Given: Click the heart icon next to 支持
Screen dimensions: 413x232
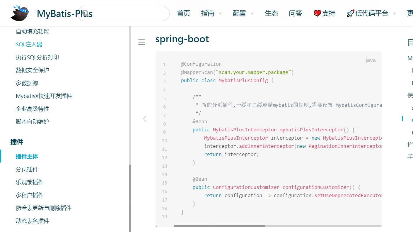Looking at the screenshot, I should 317,13.
